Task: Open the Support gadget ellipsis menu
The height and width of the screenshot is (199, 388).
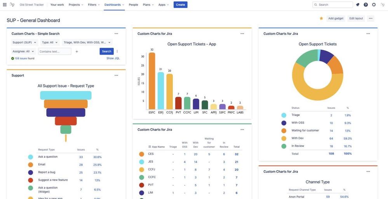Action: [x=116, y=75]
